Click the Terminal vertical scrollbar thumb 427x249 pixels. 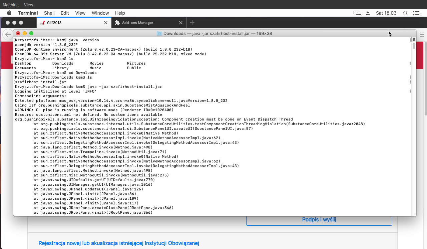414,46
